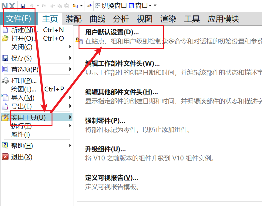Expand the 导入(M) submenu arrow
The height and width of the screenshot is (206, 262).
(70, 97)
